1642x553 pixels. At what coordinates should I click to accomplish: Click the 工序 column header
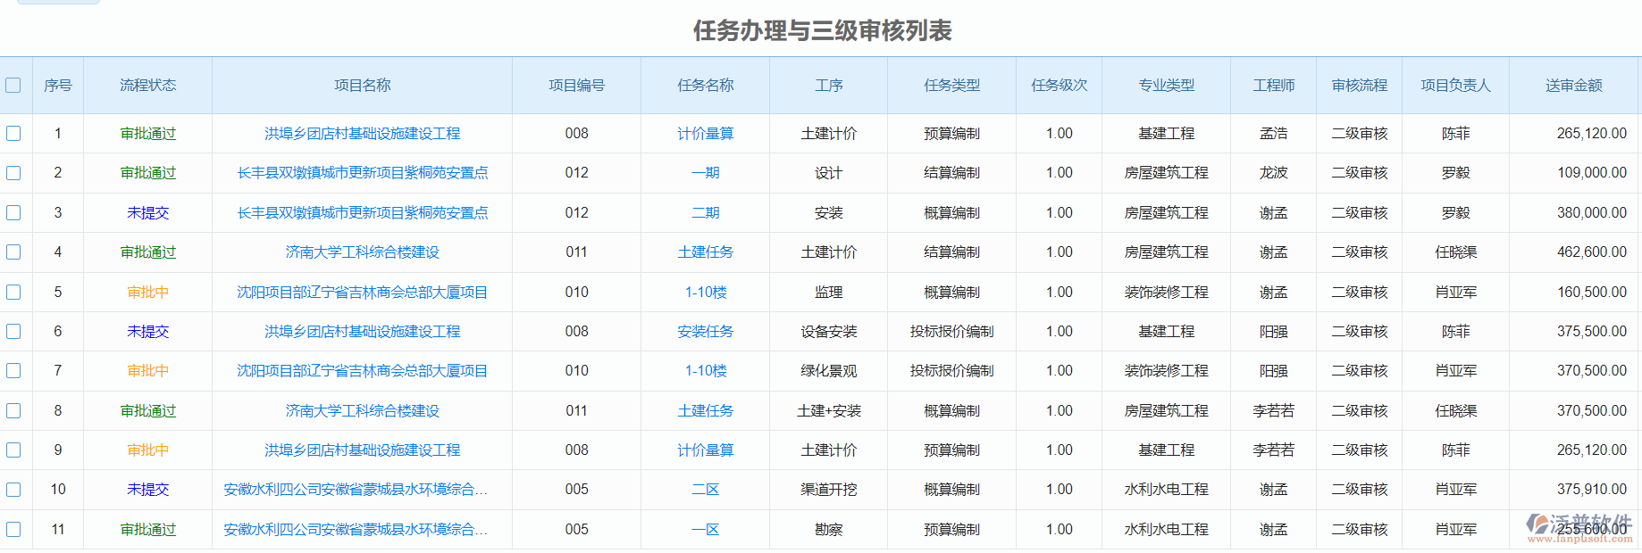pyautogui.click(x=829, y=86)
